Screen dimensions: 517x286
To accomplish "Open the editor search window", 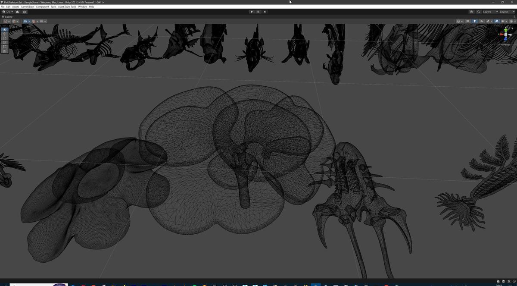I will click(478, 12).
